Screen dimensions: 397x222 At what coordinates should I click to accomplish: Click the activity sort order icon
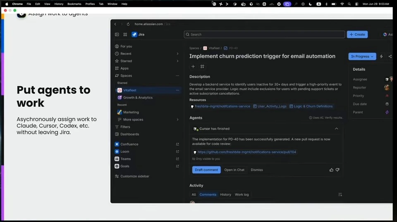340,194
